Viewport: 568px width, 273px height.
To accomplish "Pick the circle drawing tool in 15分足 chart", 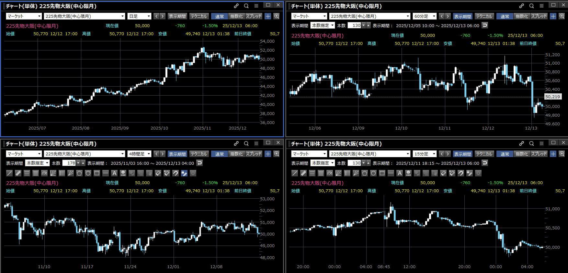I will [x=373, y=173].
